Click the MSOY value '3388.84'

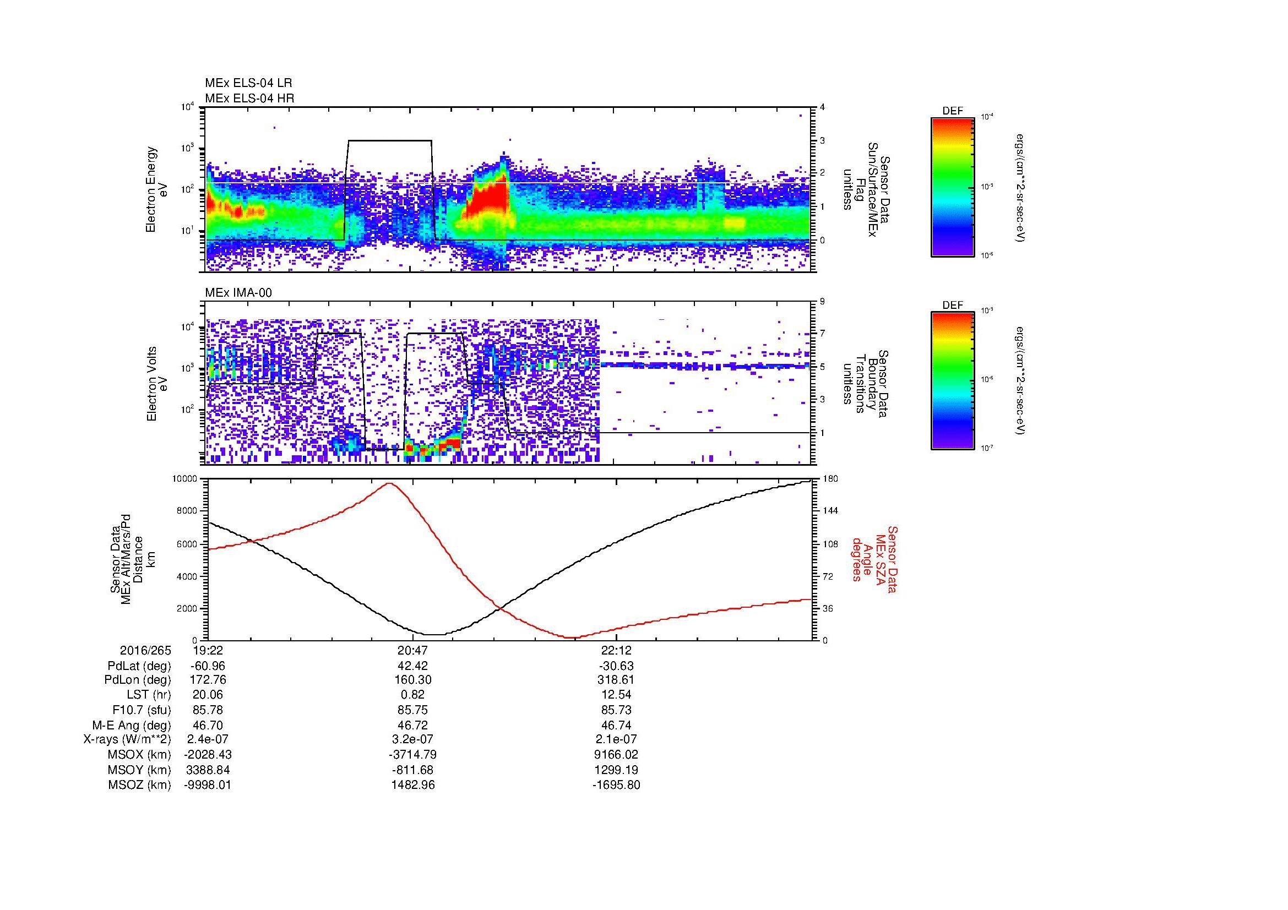tap(209, 770)
